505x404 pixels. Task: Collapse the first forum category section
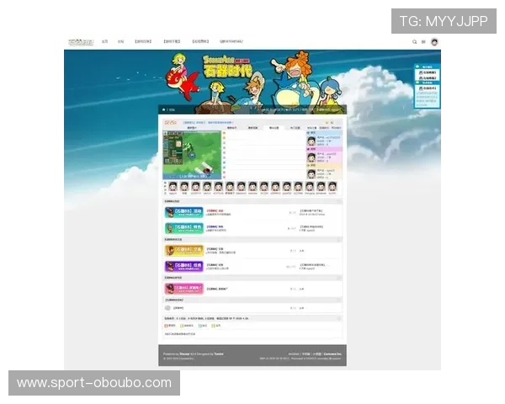[x=339, y=202]
